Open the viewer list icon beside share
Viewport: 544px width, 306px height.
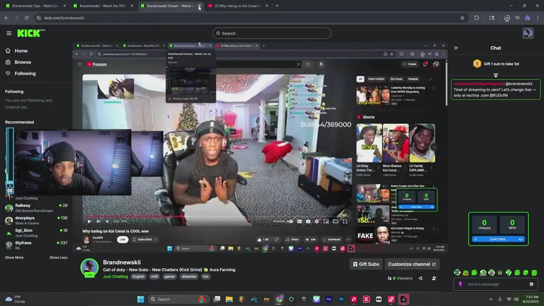point(434,278)
